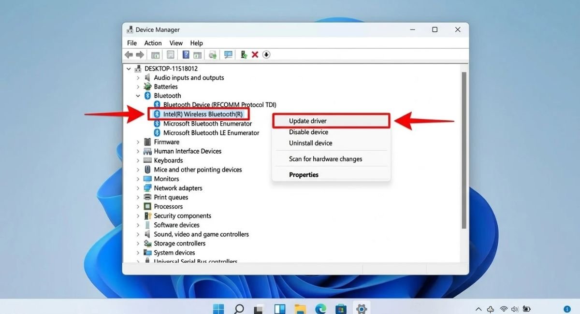Collapse the Bluetooth category chevron
The image size is (580, 314).
(x=138, y=96)
